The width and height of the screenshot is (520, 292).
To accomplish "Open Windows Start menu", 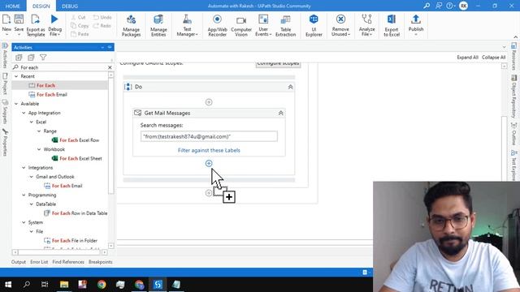I will 8,285.
